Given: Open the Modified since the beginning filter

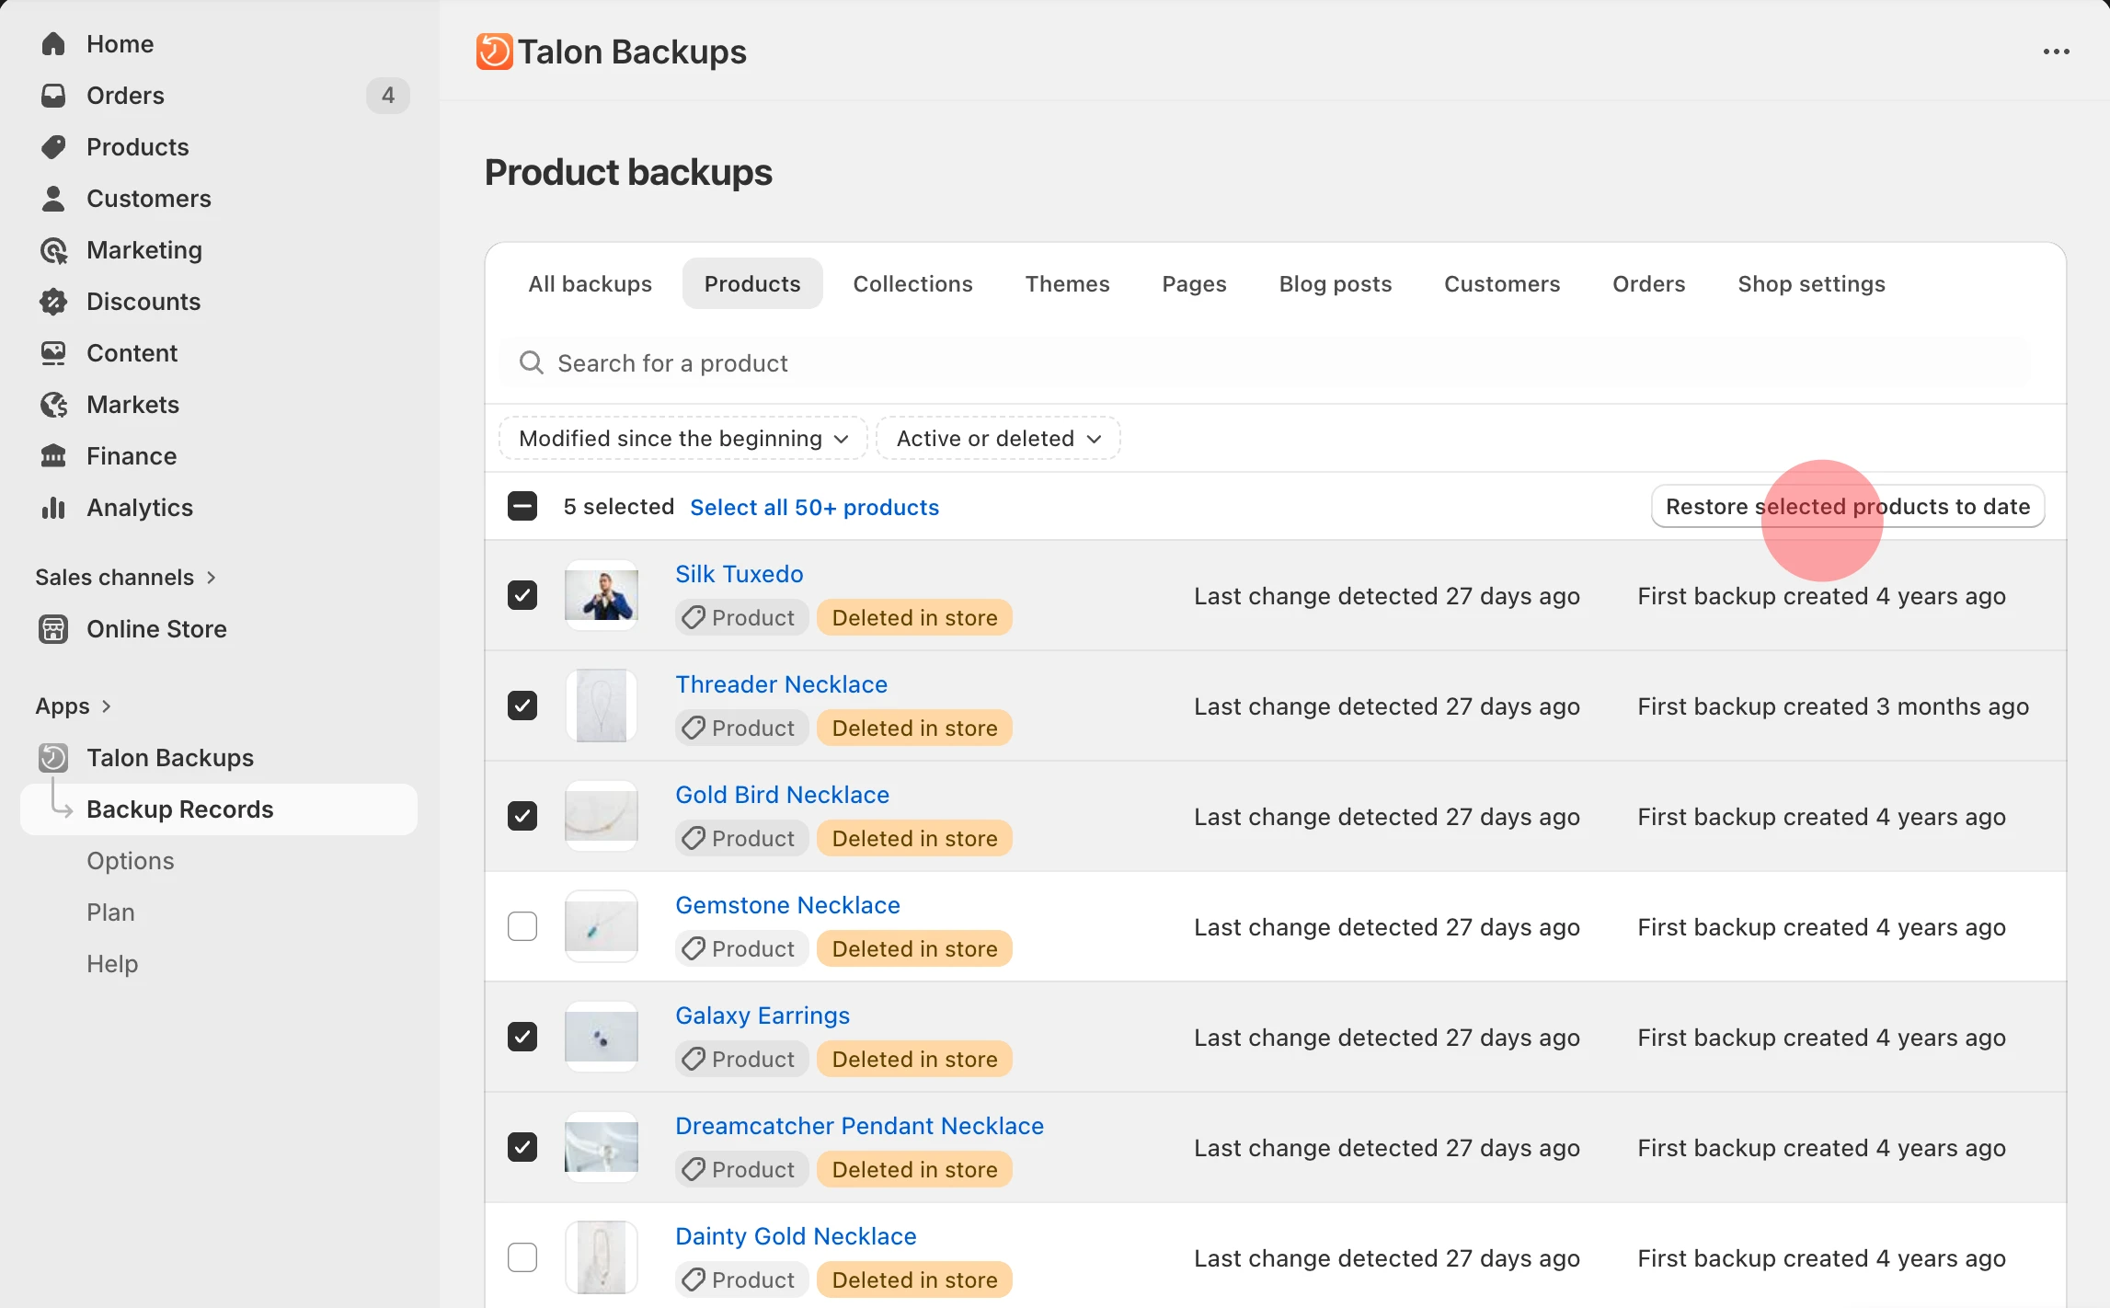Looking at the screenshot, I should point(682,438).
